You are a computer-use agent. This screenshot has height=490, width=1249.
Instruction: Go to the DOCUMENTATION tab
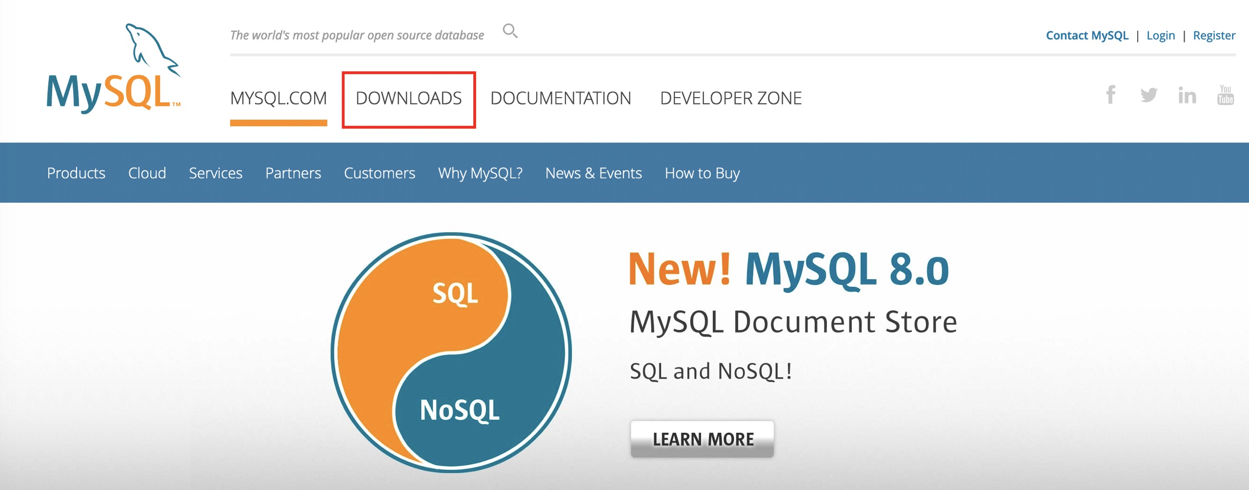(561, 98)
